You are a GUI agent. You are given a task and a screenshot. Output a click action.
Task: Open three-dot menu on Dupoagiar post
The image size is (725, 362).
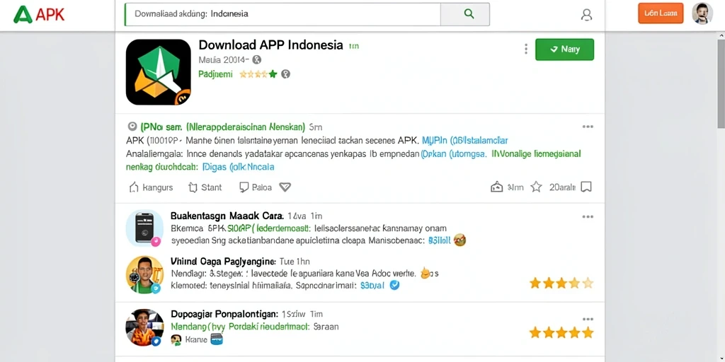coord(588,319)
